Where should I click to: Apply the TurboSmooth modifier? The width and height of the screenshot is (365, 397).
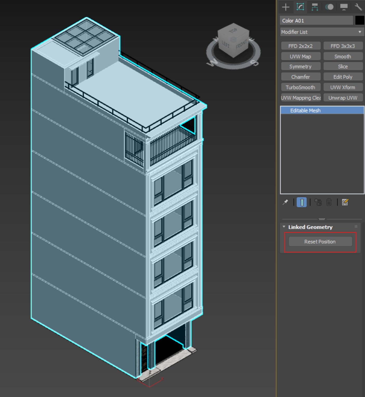301,87
